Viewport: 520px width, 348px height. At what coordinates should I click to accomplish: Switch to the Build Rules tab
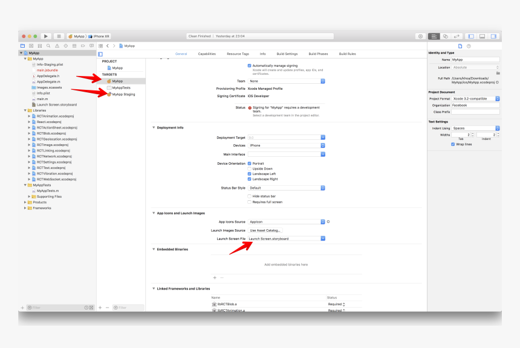pyautogui.click(x=347, y=54)
